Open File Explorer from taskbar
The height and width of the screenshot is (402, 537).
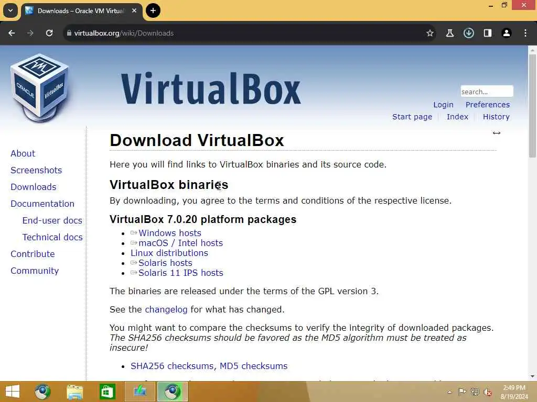(x=74, y=392)
